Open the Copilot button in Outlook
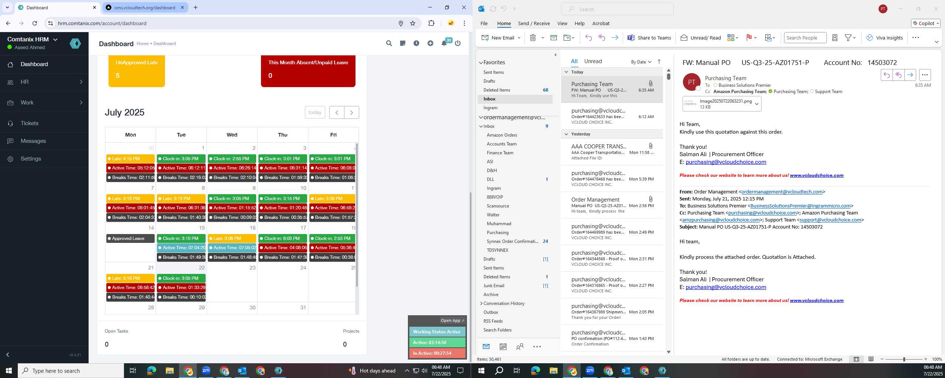945x378 pixels. [925, 23]
